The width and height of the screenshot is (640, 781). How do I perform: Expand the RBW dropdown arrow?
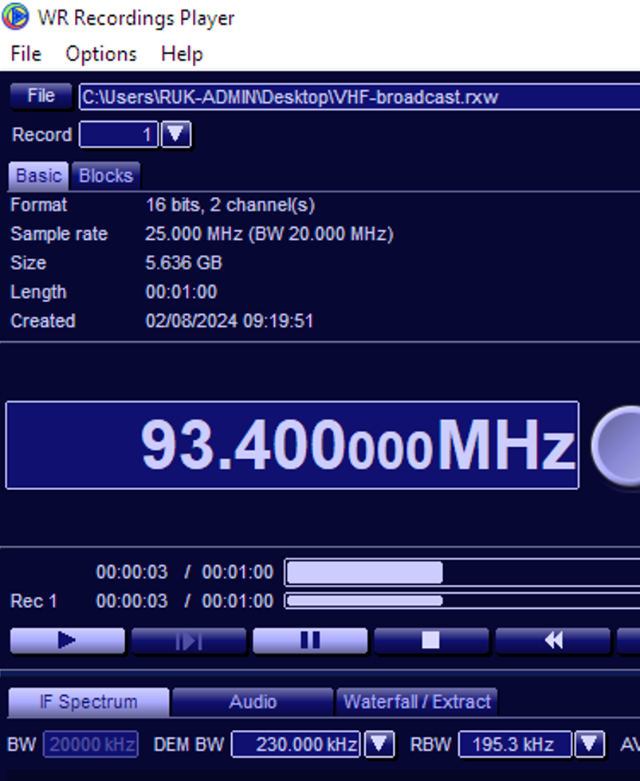589,744
